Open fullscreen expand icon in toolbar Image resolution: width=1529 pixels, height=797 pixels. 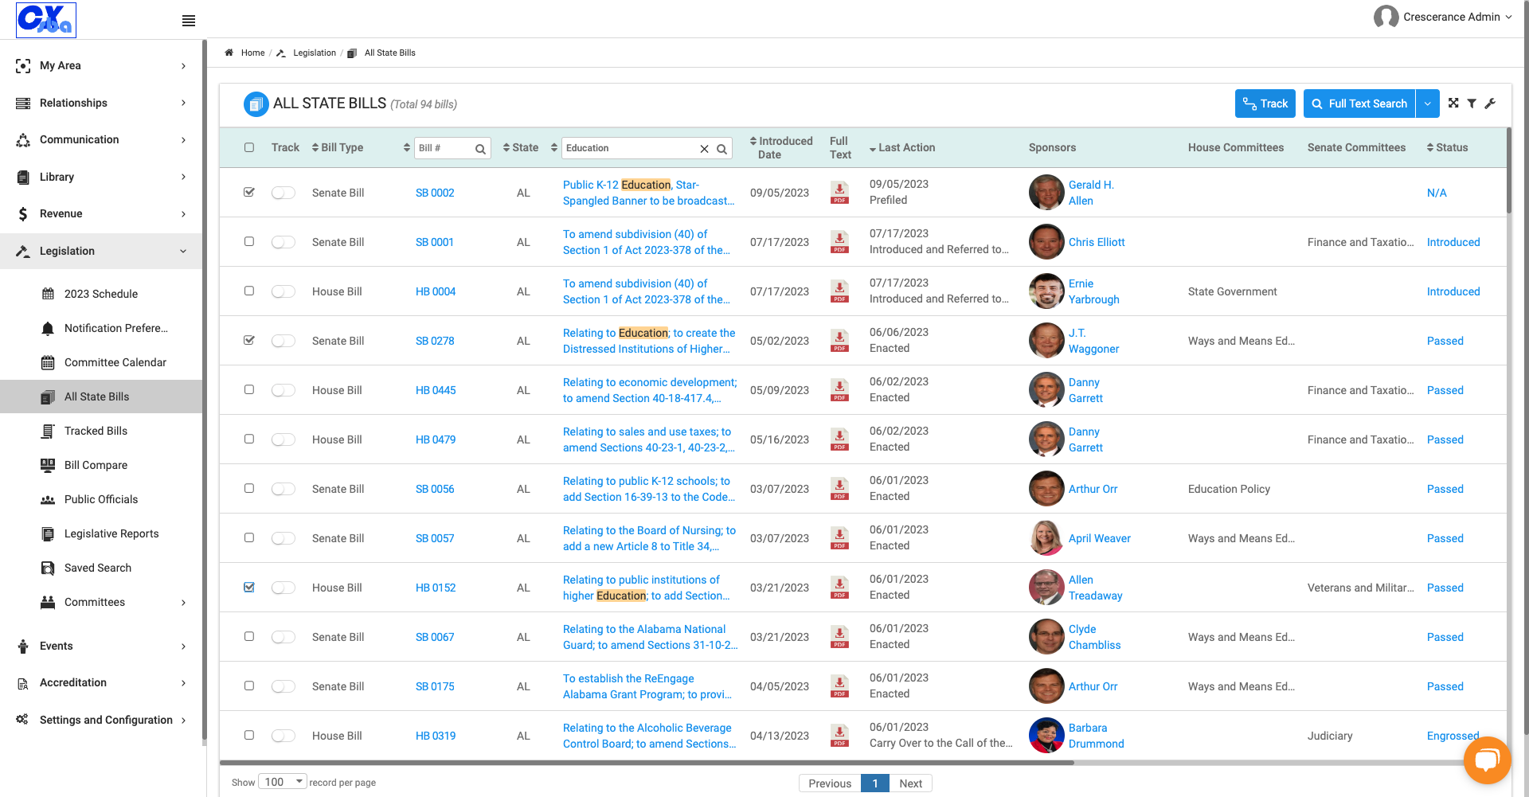[x=1453, y=104]
